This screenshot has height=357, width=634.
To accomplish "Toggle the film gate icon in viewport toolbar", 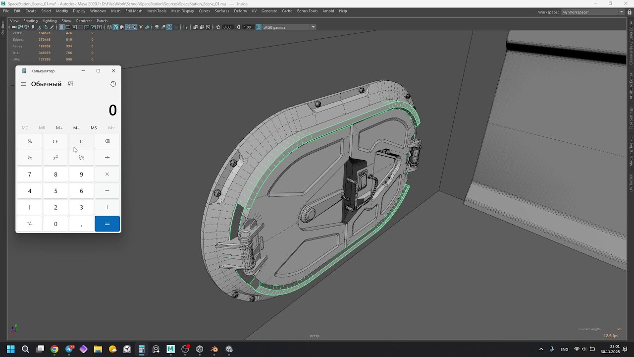I will (68, 27).
